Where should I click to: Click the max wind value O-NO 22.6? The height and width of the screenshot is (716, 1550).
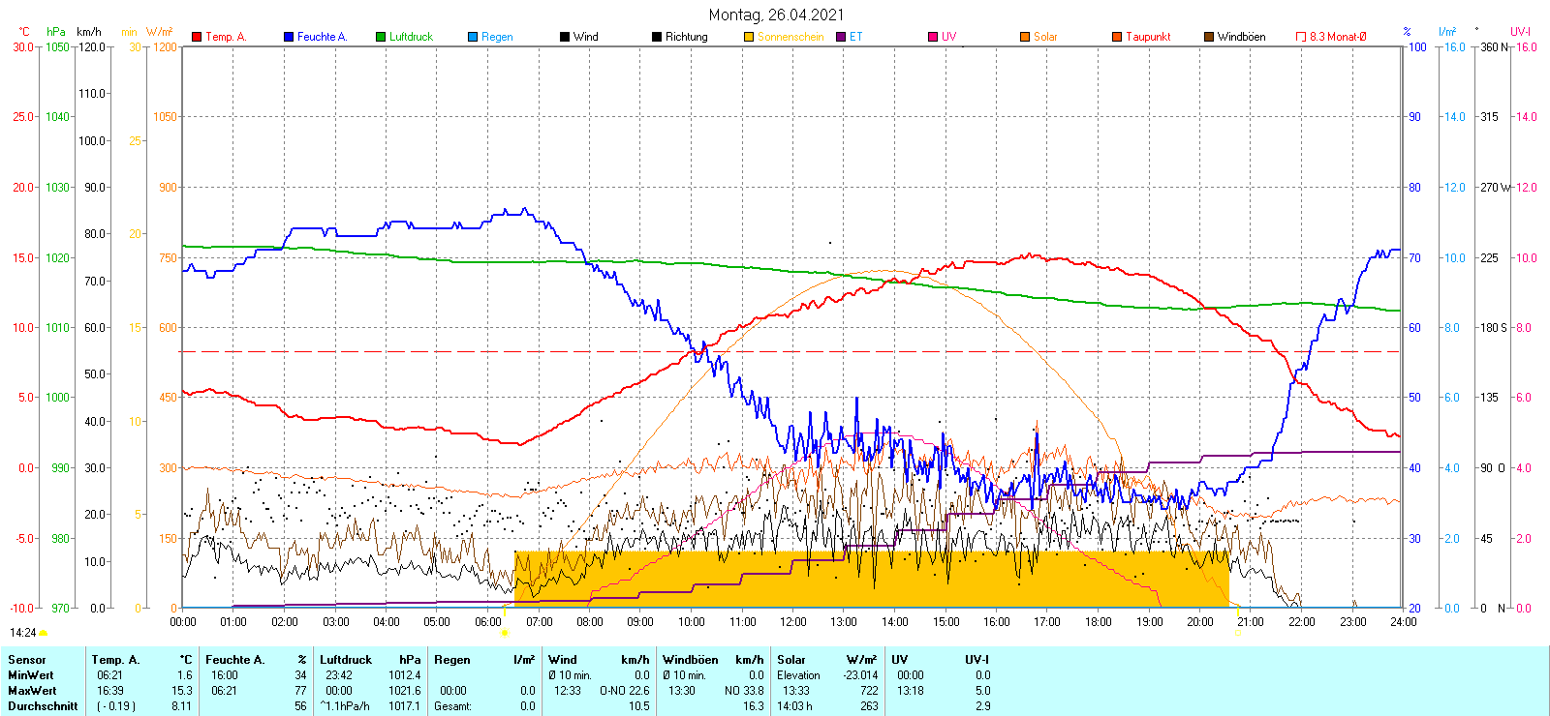(624, 691)
